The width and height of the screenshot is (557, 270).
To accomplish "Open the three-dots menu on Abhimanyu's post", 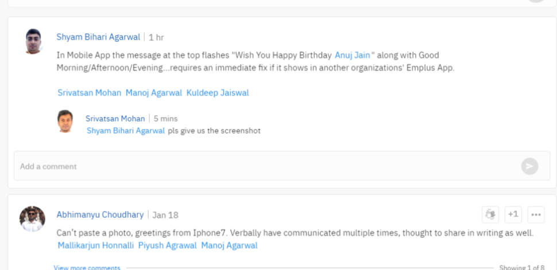I will (x=536, y=214).
